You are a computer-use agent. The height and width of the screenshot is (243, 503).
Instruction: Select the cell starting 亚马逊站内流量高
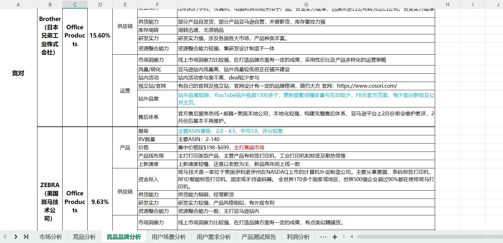(x=306, y=70)
